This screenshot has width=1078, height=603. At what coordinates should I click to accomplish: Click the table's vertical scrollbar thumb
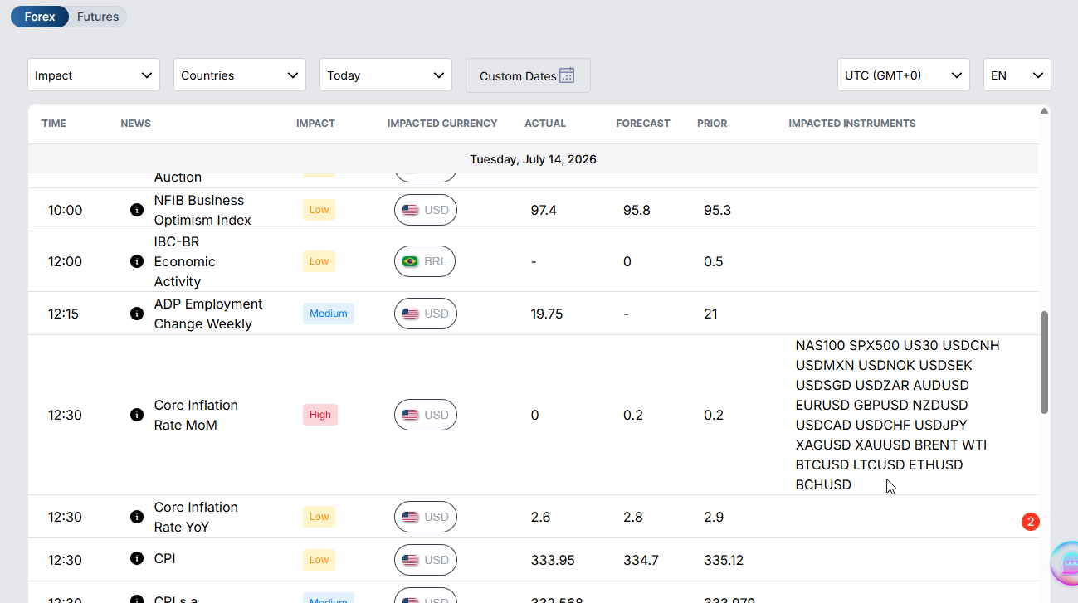(x=1044, y=362)
